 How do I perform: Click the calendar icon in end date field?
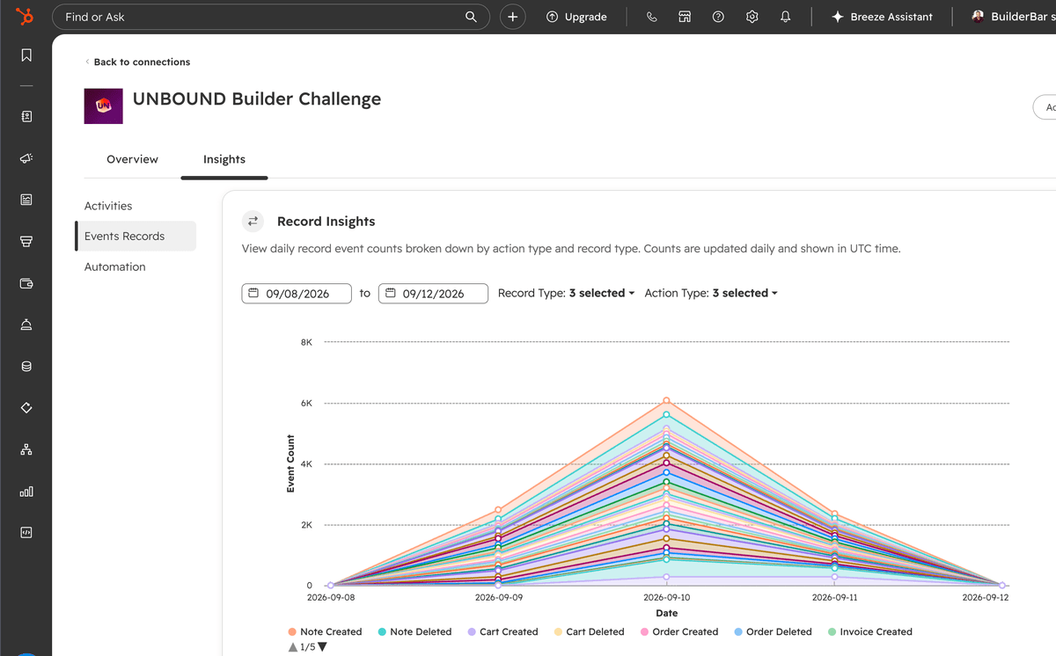pyautogui.click(x=390, y=293)
